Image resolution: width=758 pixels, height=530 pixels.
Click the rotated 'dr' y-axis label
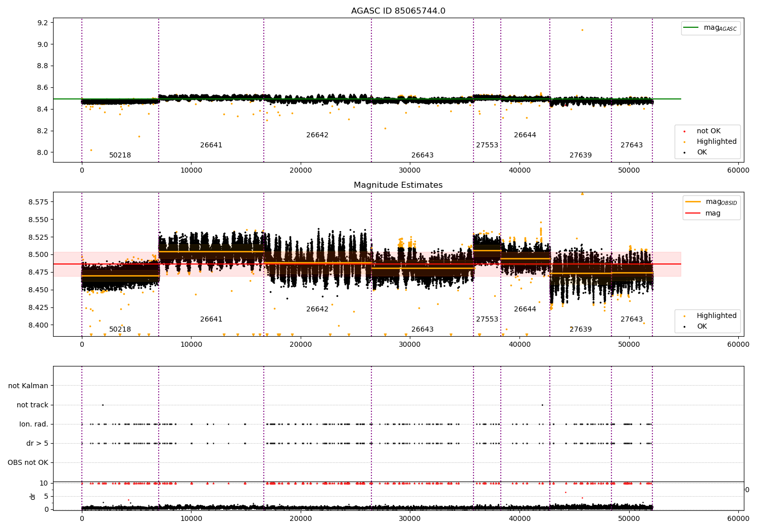tap(33, 496)
